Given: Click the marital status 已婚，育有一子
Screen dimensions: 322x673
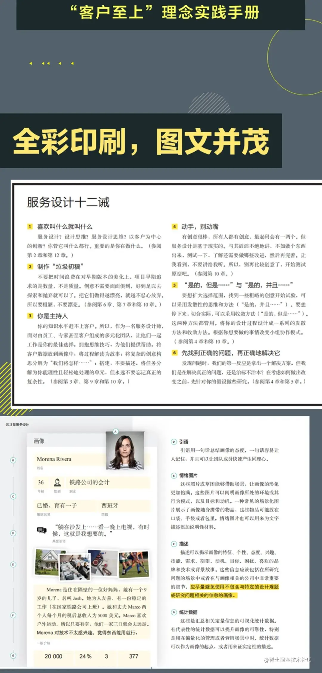Looking at the screenshot, I should pyautogui.click(x=57, y=506).
